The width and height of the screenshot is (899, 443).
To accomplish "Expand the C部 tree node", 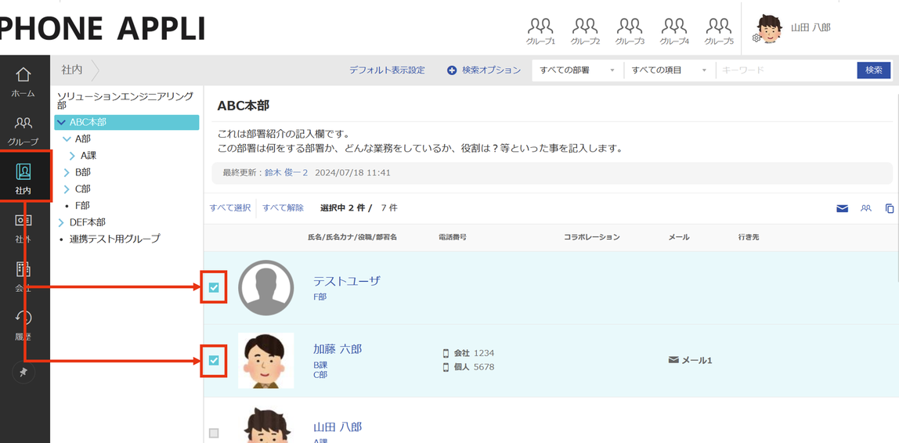I will coord(67,189).
